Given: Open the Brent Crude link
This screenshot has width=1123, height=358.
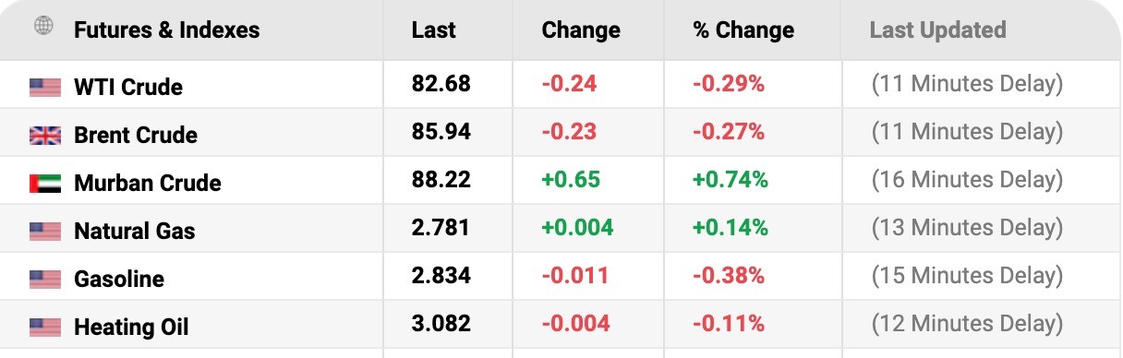Looking at the screenshot, I should coord(136,136).
